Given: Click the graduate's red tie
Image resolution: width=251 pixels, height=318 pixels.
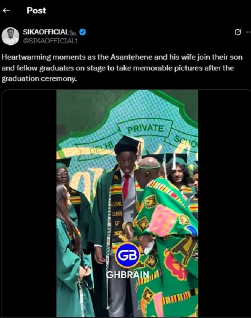Looking at the screenshot, I should 126,187.
